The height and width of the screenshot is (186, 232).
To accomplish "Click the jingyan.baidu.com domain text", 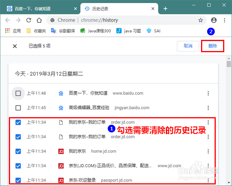I will pos(132,108).
